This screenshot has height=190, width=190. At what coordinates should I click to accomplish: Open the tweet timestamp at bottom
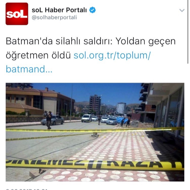click(27, 189)
